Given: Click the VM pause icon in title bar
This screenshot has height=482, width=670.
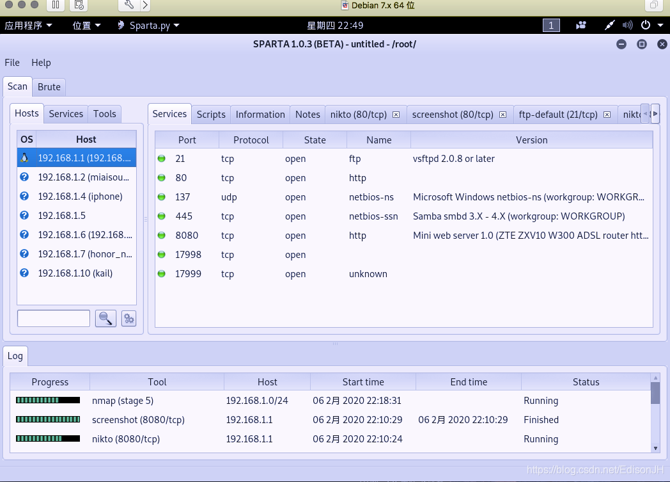Looking at the screenshot, I should pos(56,5).
